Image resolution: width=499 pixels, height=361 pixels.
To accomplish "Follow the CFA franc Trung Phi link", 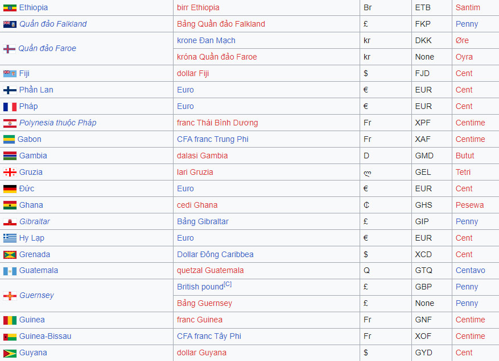I will [212, 140].
